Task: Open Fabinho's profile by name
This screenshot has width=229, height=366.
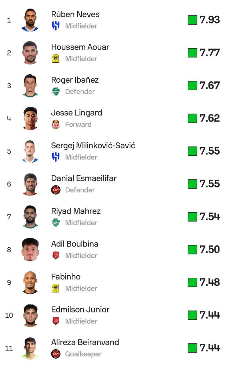Action: pyautogui.click(x=66, y=277)
